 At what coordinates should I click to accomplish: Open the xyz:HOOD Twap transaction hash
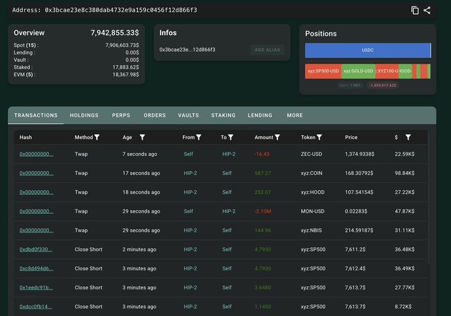pyautogui.click(x=36, y=192)
